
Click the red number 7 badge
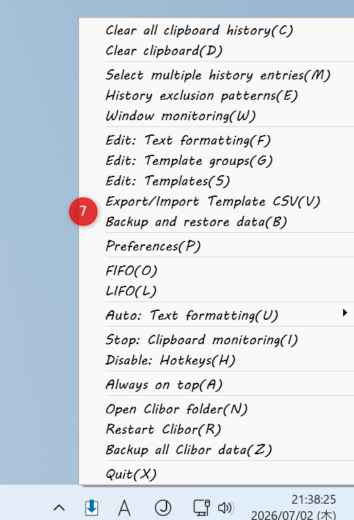(83, 211)
